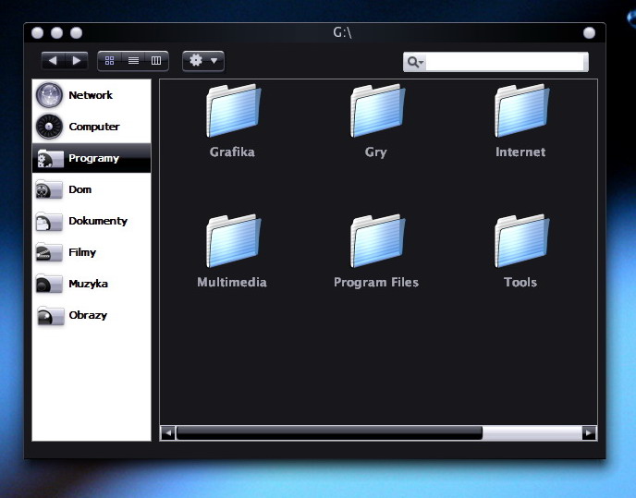Switch to column view mode
This screenshot has width=636, height=498.
point(156,61)
